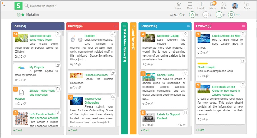Click the To Do column scrollbar
Screen dimensions: 257x138
[x=63, y=33]
